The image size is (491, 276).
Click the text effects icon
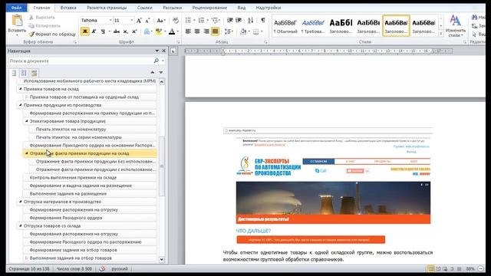click(x=147, y=31)
